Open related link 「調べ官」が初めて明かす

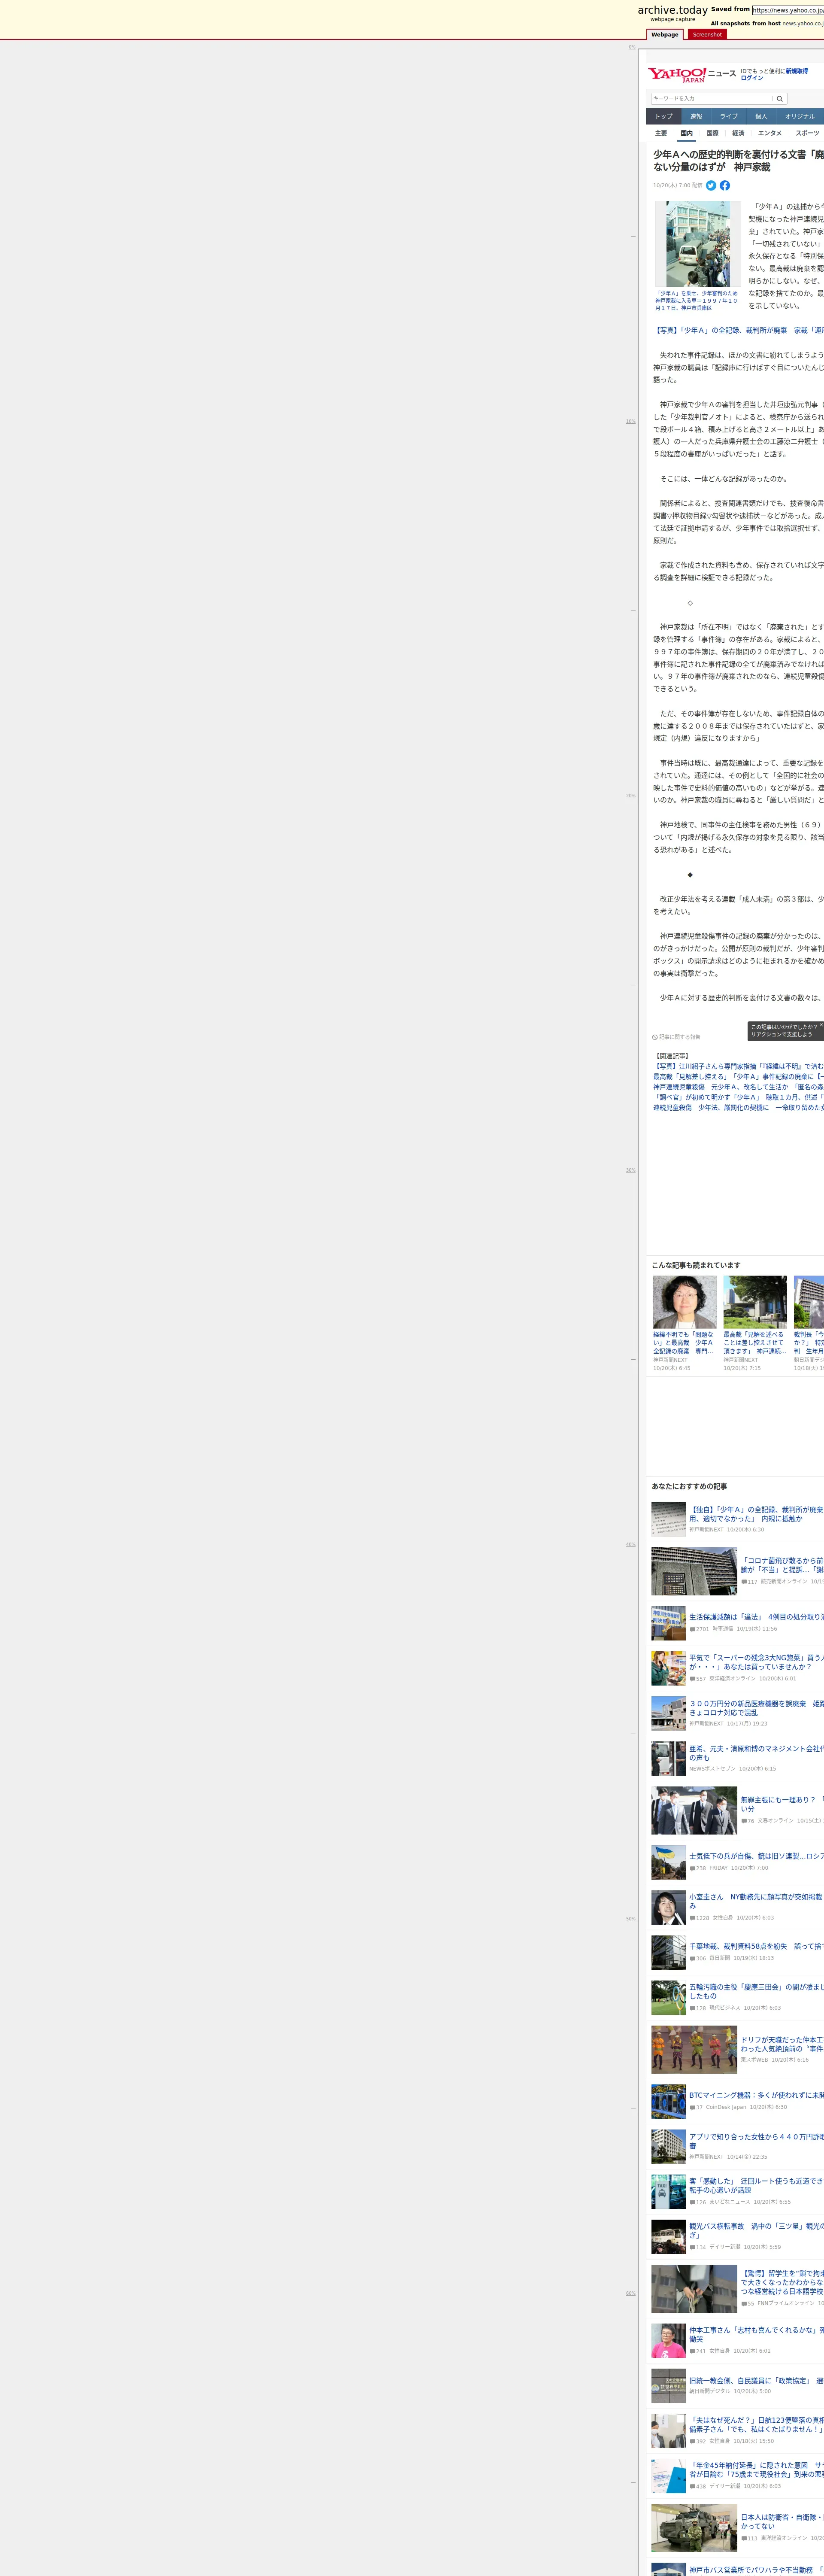pos(738,1097)
